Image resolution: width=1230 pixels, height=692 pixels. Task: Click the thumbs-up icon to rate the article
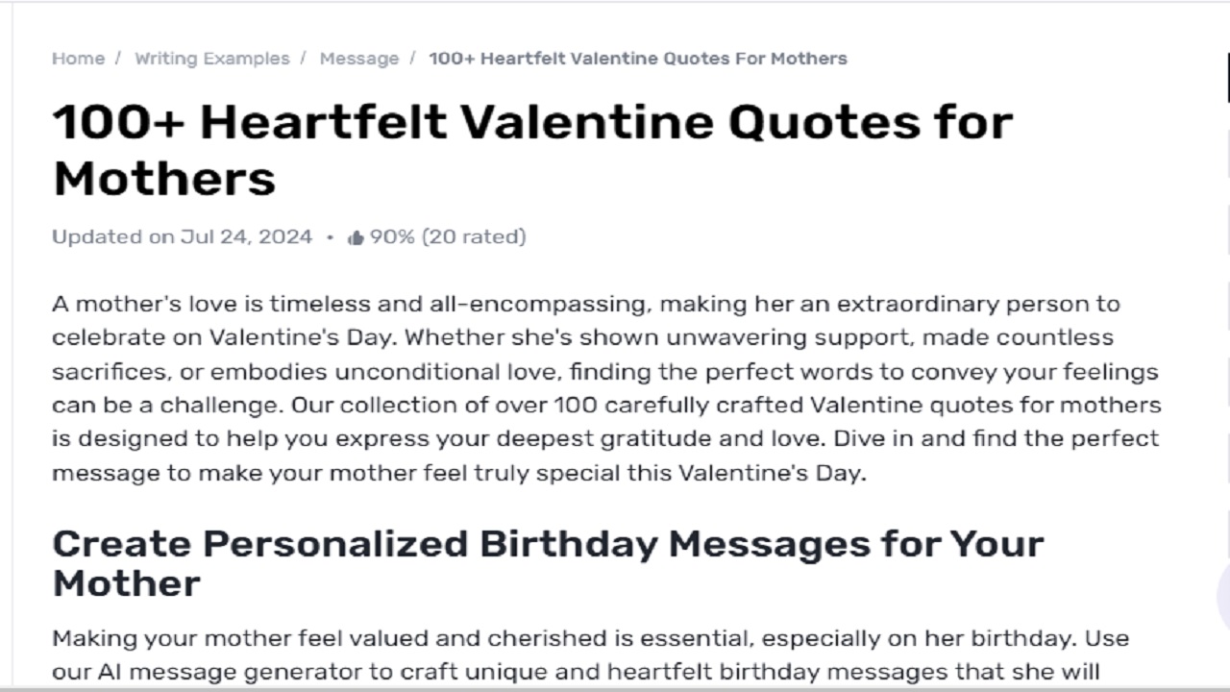point(356,235)
